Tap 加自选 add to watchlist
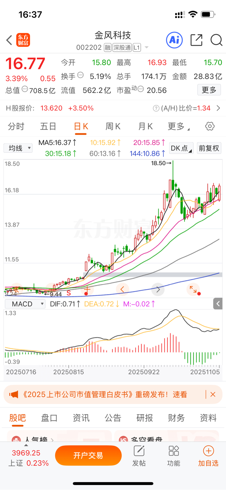Viewport: 226px width, 490px height. click(x=208, y=456)
